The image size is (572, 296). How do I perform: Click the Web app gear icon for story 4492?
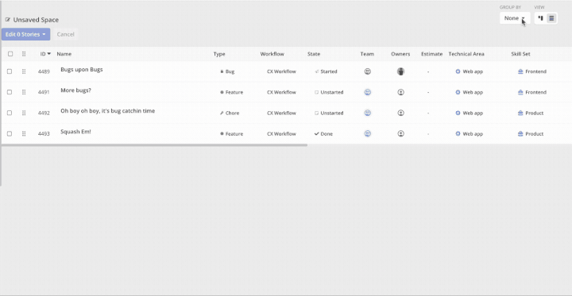[458, 113]
